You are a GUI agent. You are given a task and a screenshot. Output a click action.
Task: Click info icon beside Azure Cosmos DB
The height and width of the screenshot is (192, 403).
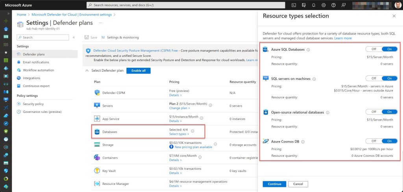coord(302,141)
